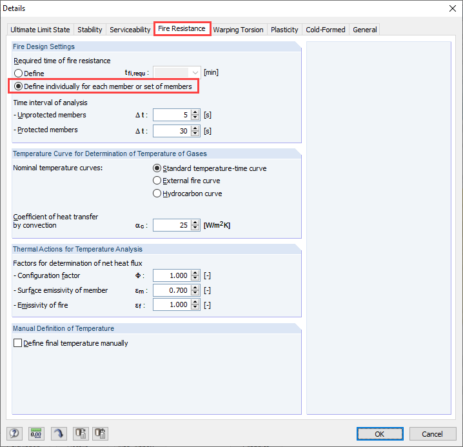
Task: Click configuration factor Φ input field
Action: [172, 275]
